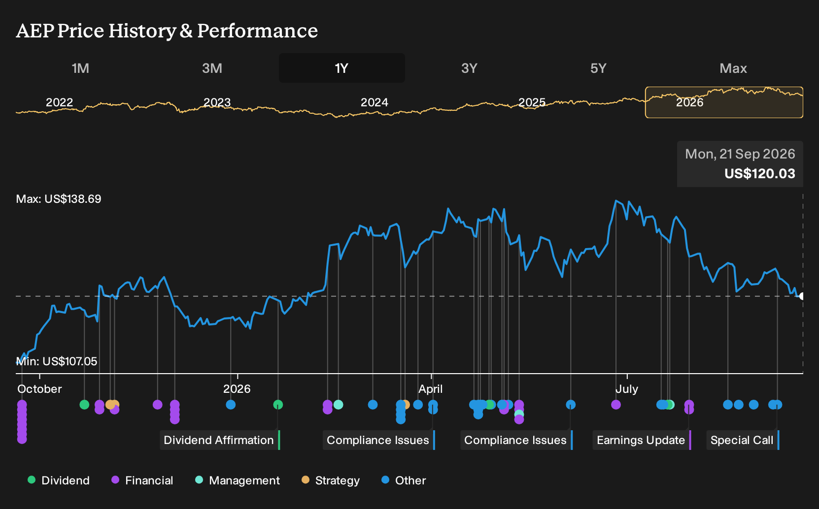The image size is (819, 509).
Task: Toggle the Dividend legend filter
Action: [59, 480]
